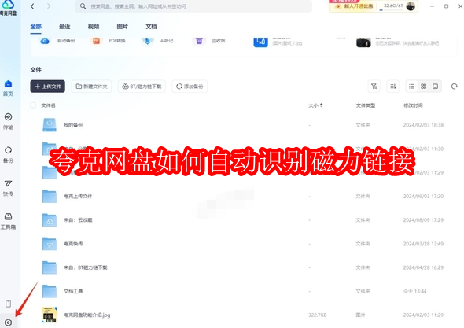
Task: Switch to large preview view
Action: (436, 87)
